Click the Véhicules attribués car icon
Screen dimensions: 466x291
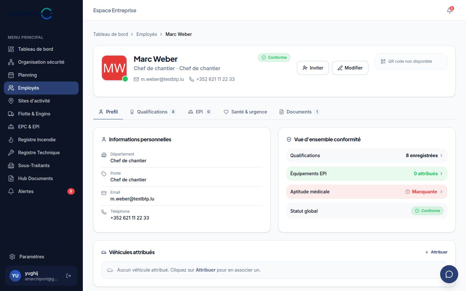104,253
